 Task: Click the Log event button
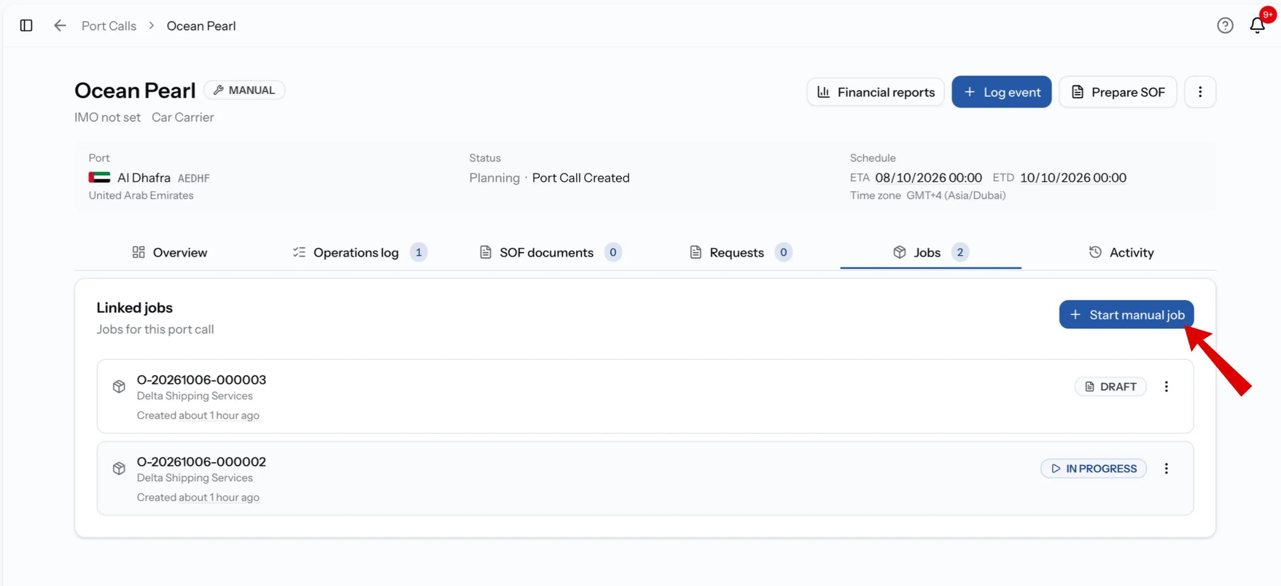1002,92
